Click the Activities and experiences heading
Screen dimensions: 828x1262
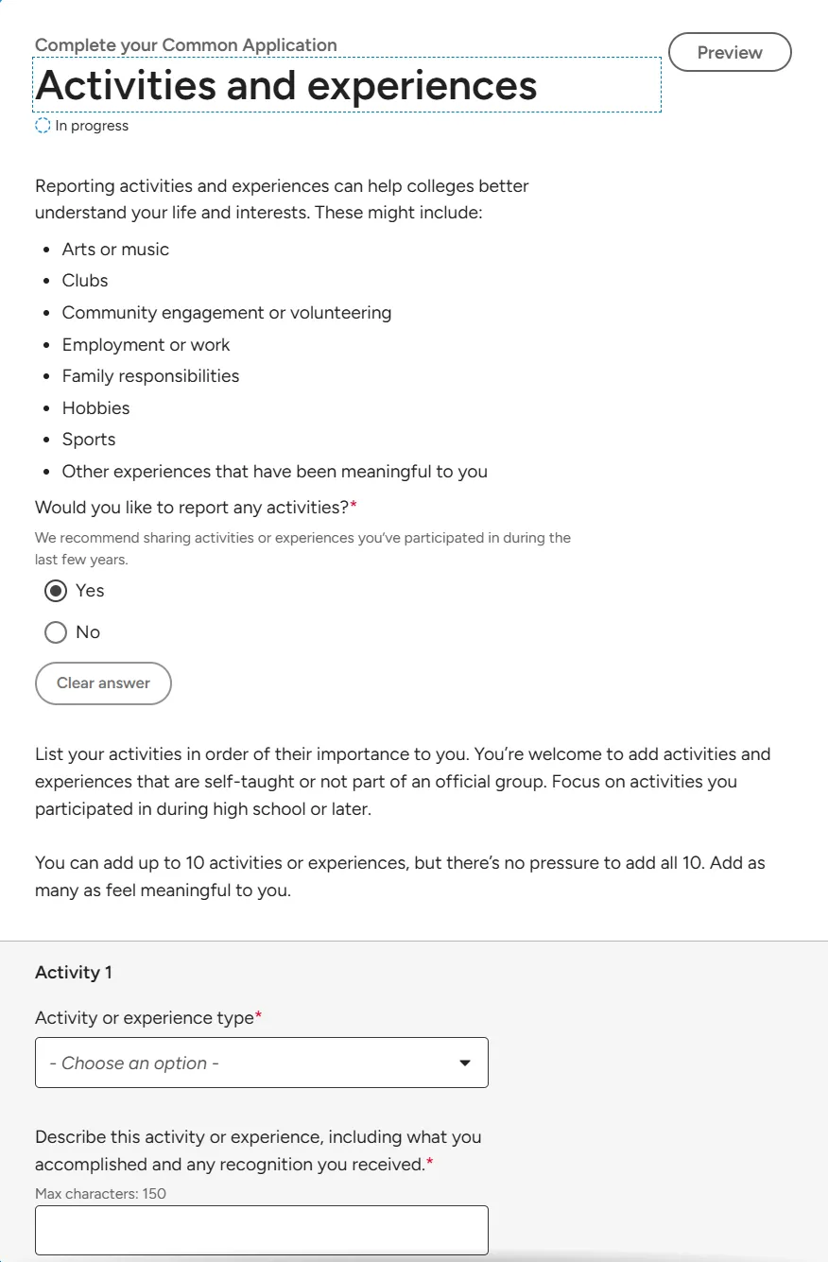pyautogui.click(x=286, y=85)
